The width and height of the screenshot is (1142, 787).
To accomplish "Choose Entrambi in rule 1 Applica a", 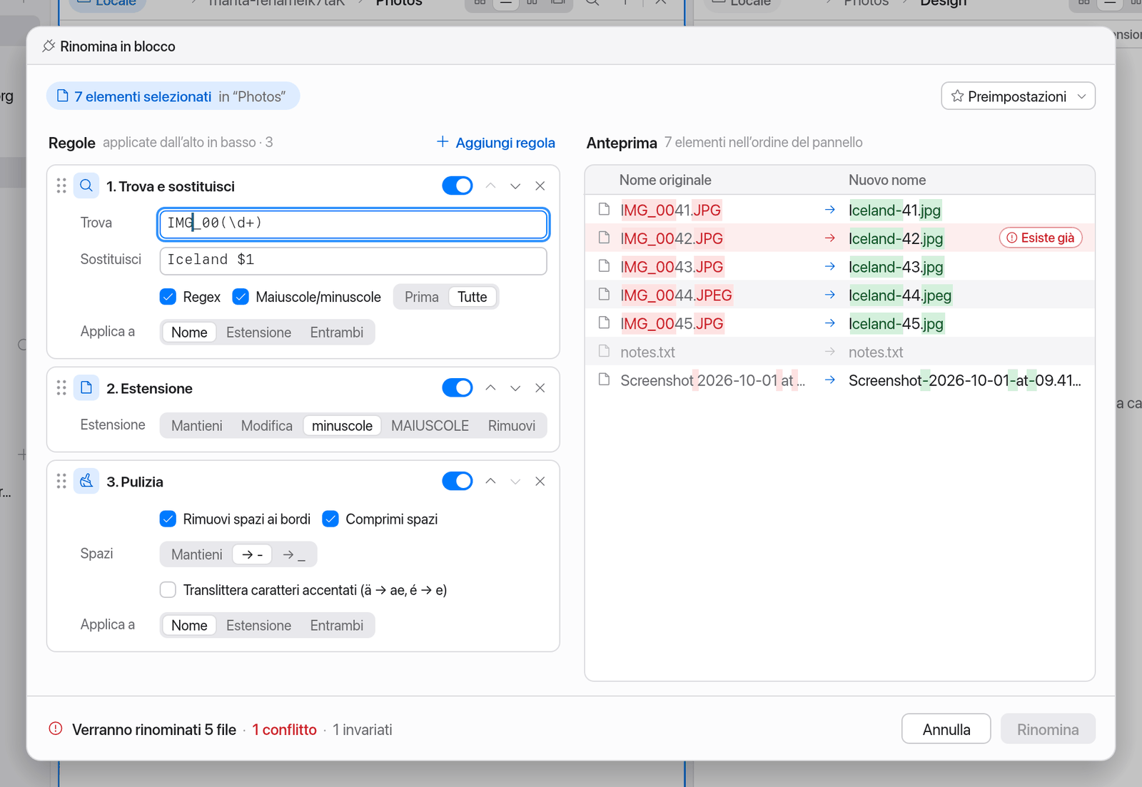I will (336, 332).
